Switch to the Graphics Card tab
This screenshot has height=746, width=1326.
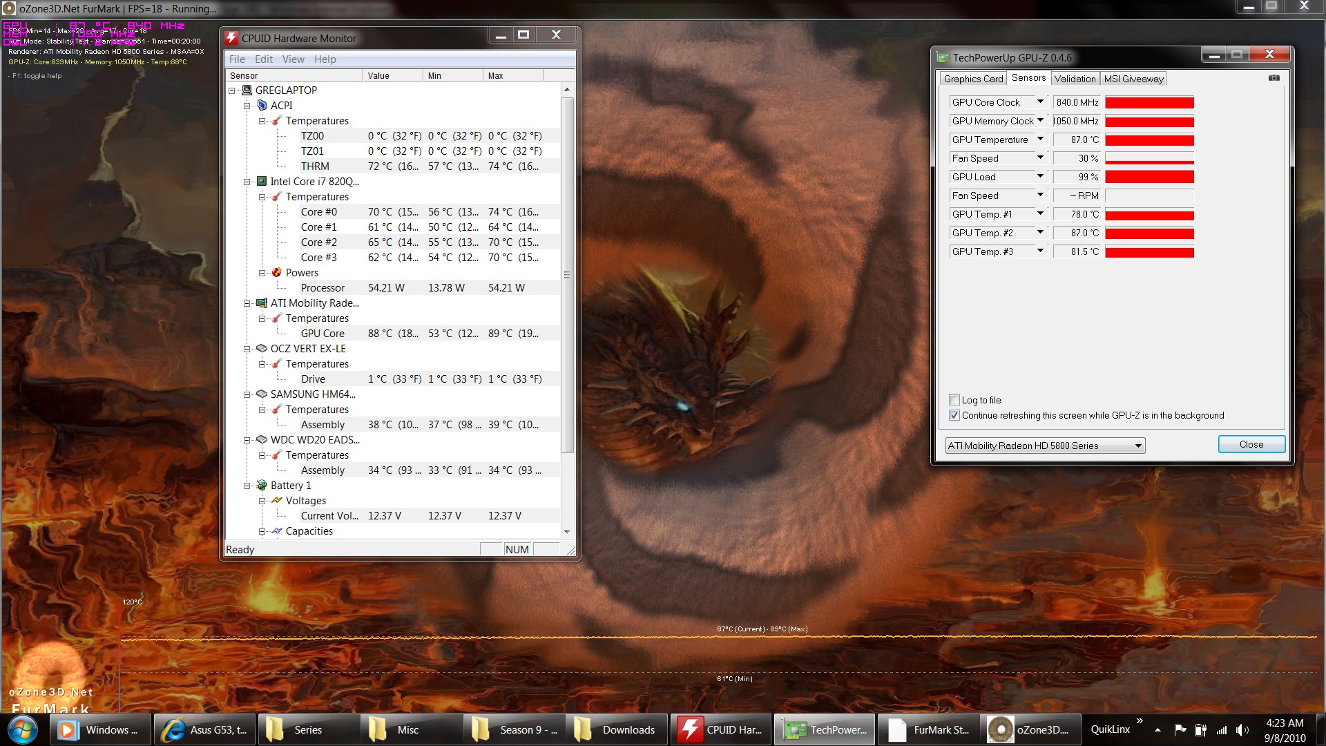[973, 79]
